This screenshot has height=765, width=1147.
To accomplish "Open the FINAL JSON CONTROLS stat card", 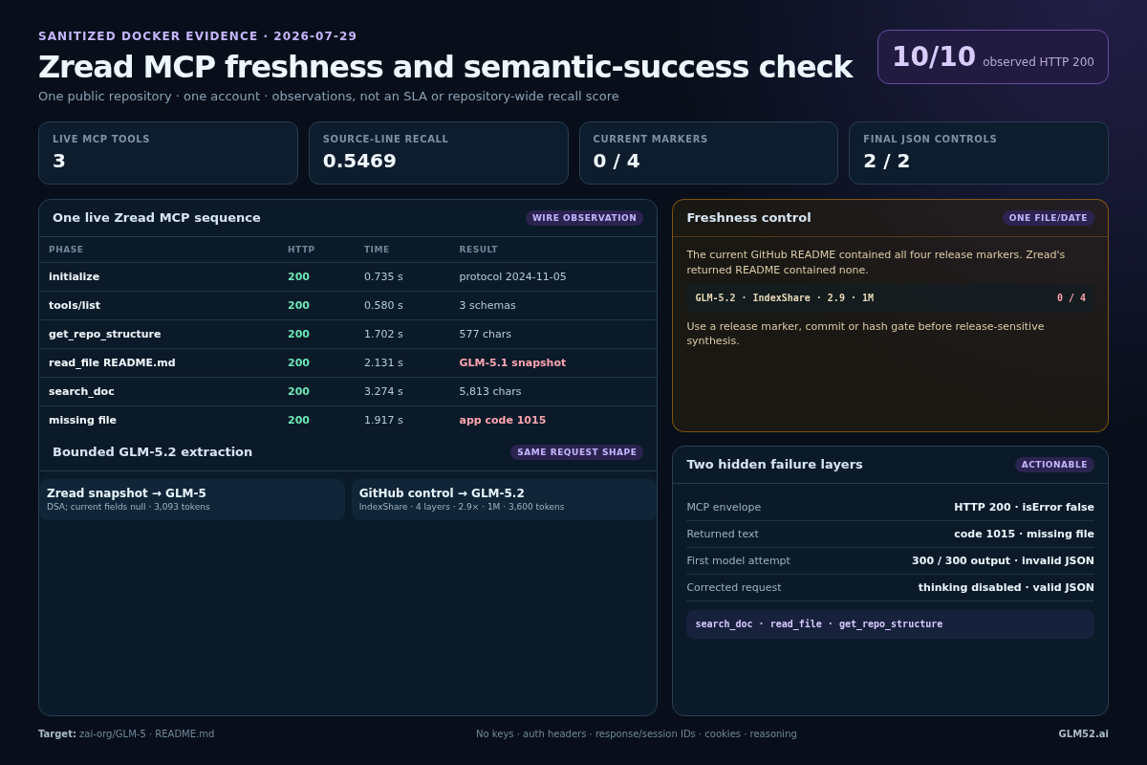I will pos(979,153).
